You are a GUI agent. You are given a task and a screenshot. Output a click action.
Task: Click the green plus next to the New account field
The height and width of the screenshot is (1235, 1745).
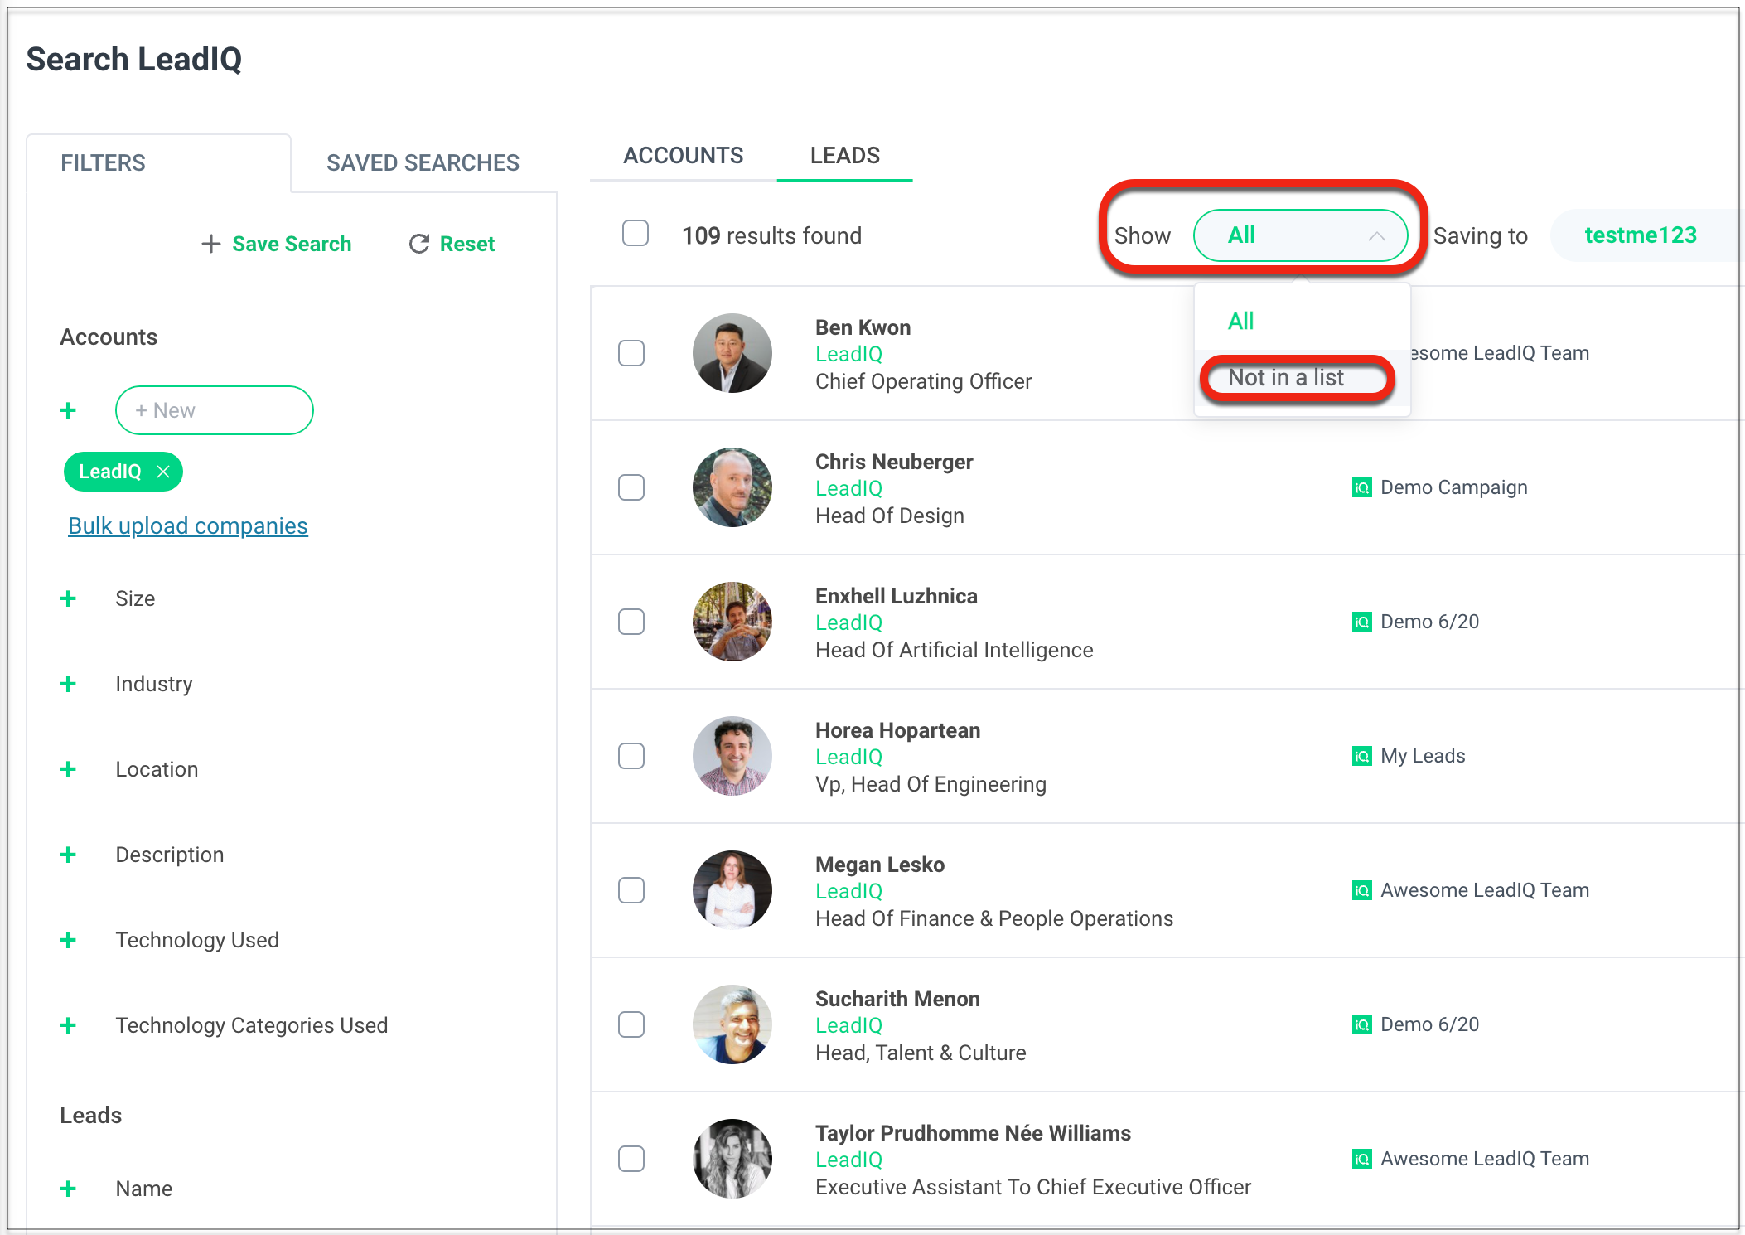pos(68,409)
